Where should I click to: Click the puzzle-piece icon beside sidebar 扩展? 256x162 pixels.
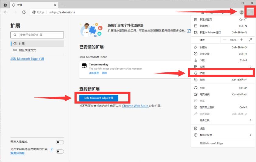coord(15,44)
